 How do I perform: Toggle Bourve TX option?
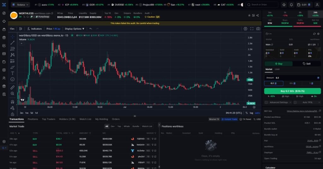pyautogui.click(x=214, y=119)
